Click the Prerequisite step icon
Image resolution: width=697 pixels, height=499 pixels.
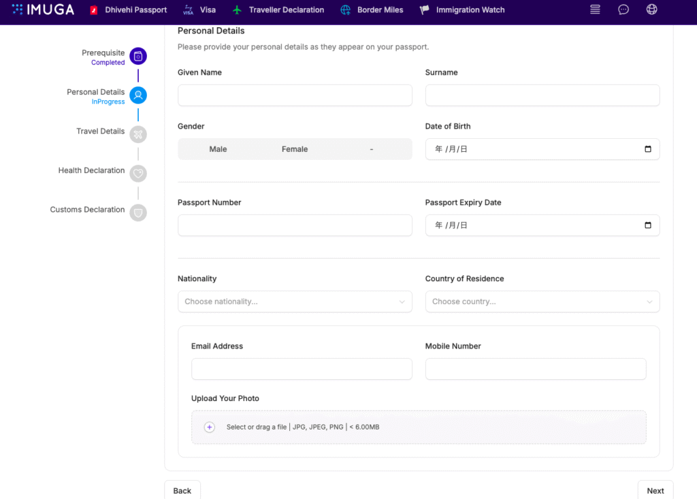(x=138, y=57)
